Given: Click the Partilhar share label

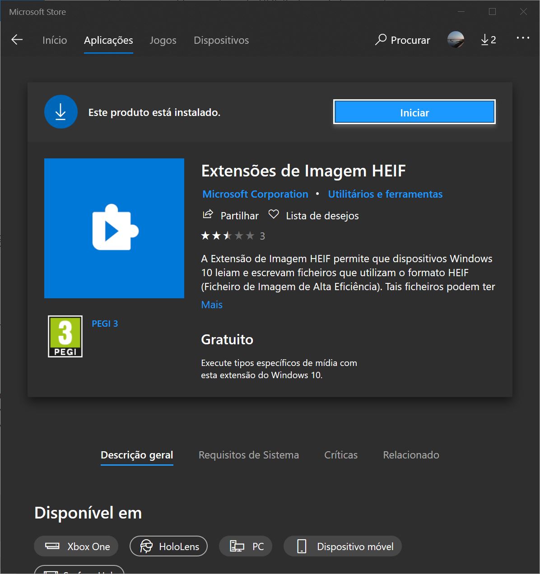Looking at the screenshot, I should pyautogui.click(x=240, y=216).
